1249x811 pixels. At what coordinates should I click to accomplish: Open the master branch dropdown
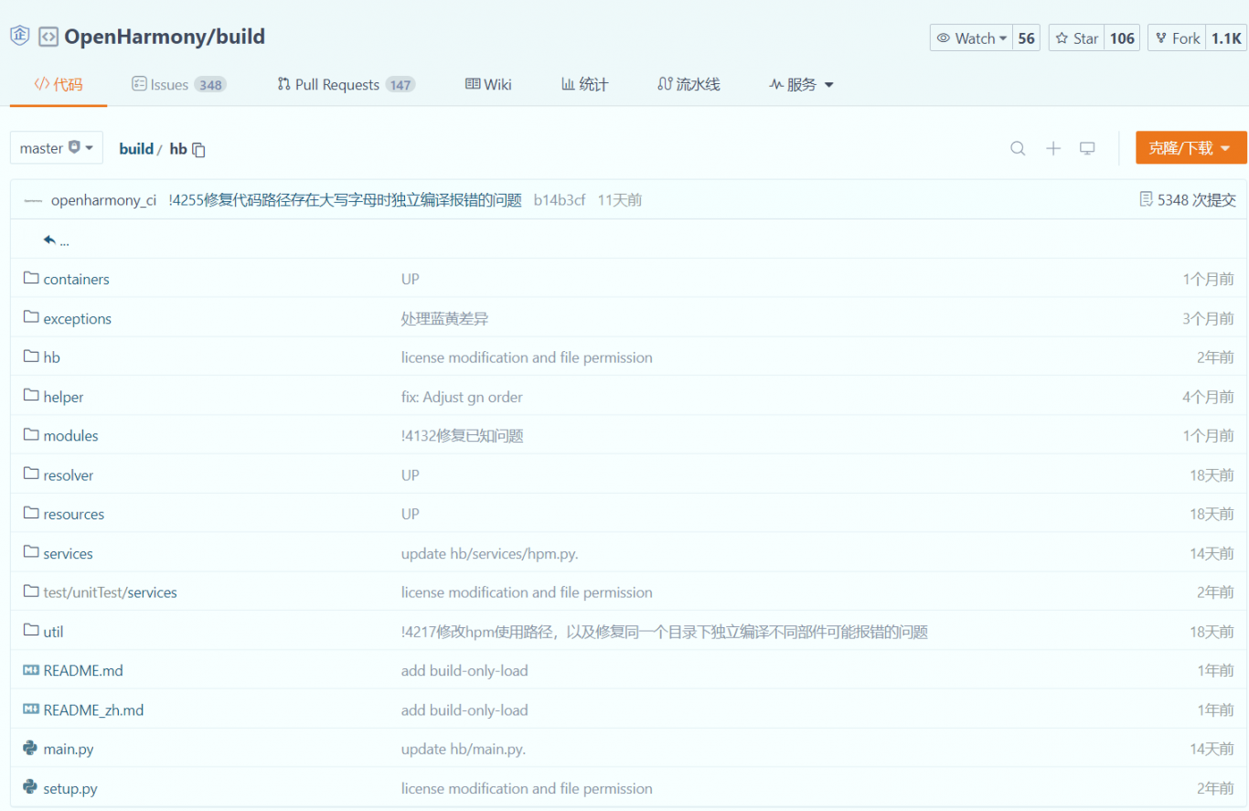point(57,148)
